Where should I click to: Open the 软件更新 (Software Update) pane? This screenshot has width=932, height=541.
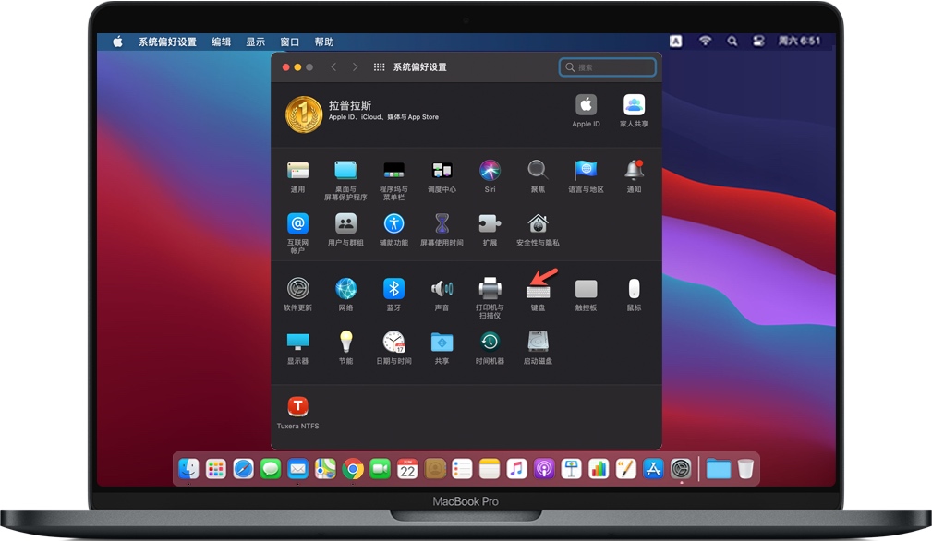pos(297,289)
